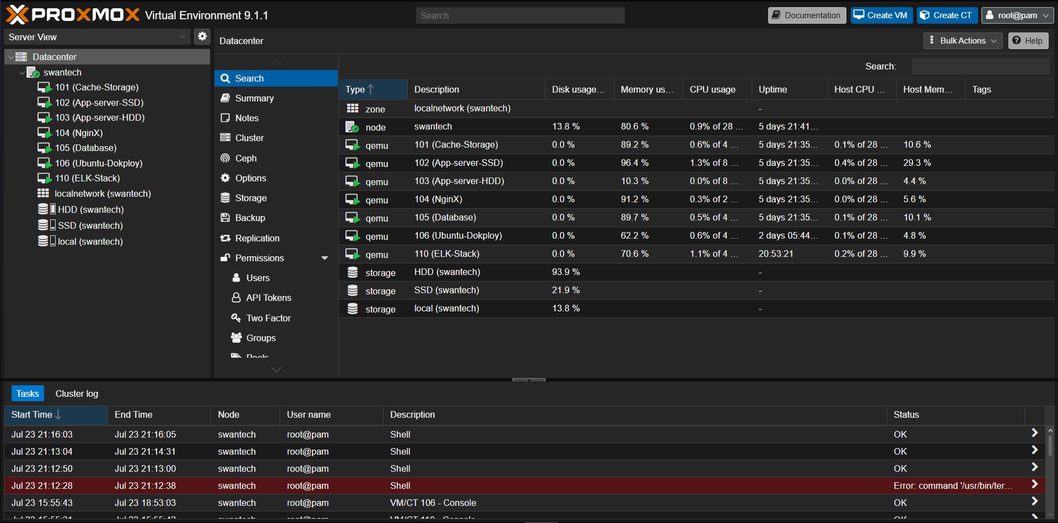Click the Two Factor key icon
This screenshot has height=523, width=1058.
pyautogui.click(x=236, y=318)
